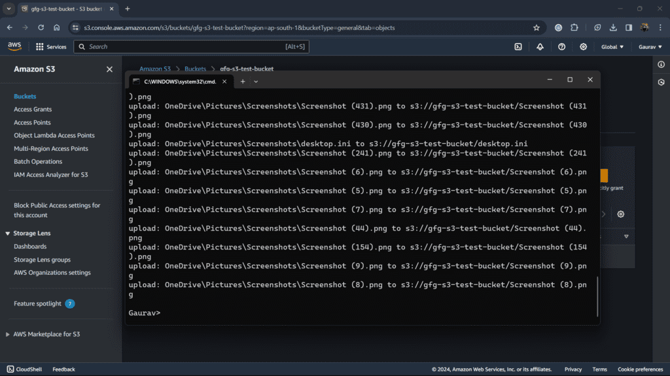The height and width of the screenshot is (376, 670).
Task: Open the Feature spotlight link
Action: [37, 304]
